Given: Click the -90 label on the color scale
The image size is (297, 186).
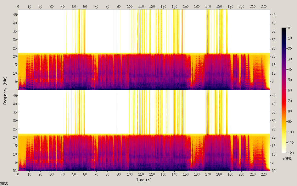Looking at the screenshot, I should pyautogui.click(x=292, y=121).
